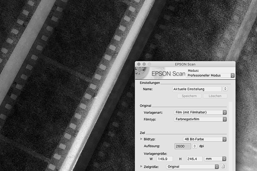Open the Zielgröße dropdown showing Original
The image size is (257, 171).
[x=192, y=167]
